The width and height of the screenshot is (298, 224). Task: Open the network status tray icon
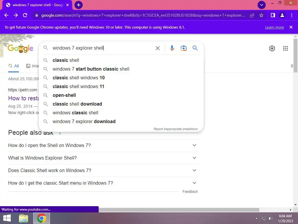point(264,218)
